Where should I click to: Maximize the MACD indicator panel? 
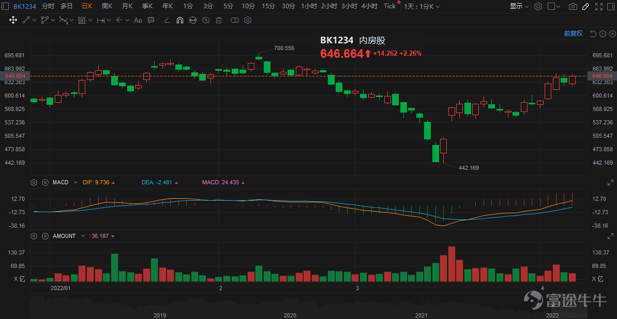tap(611, 182)
